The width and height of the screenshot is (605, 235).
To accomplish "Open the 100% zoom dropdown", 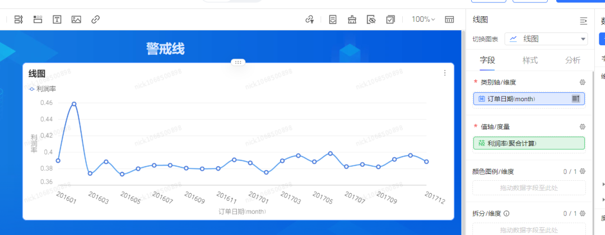I will point(424,19).
